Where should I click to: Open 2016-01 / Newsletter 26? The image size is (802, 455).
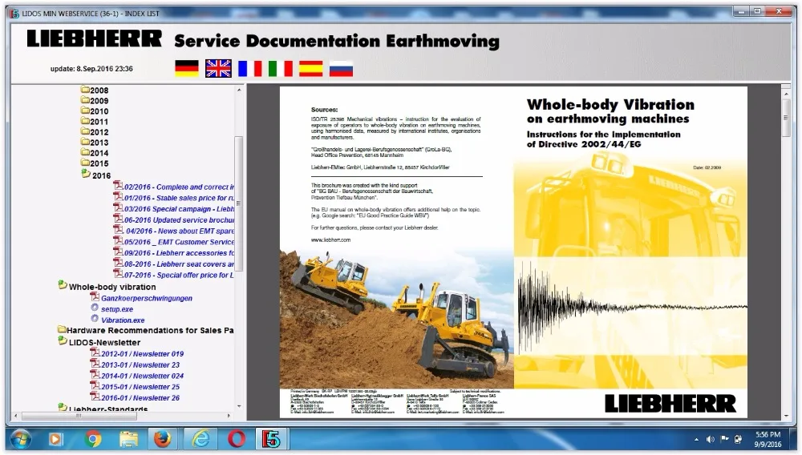140,398
